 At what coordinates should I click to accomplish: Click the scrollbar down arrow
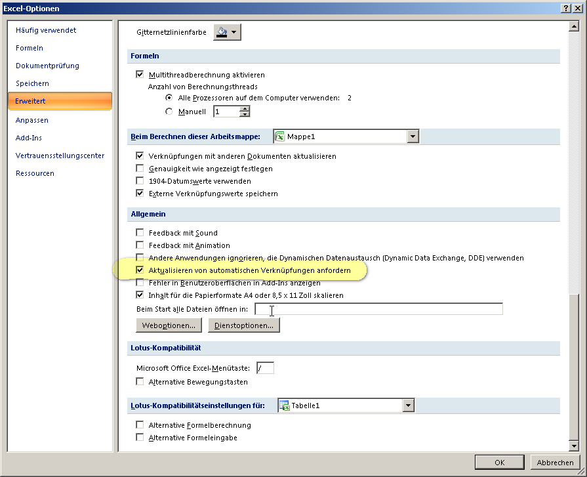[574, 446]
